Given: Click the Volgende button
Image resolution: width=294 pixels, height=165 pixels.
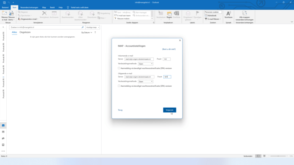Looking at the screenshot, I should [170, 110].
